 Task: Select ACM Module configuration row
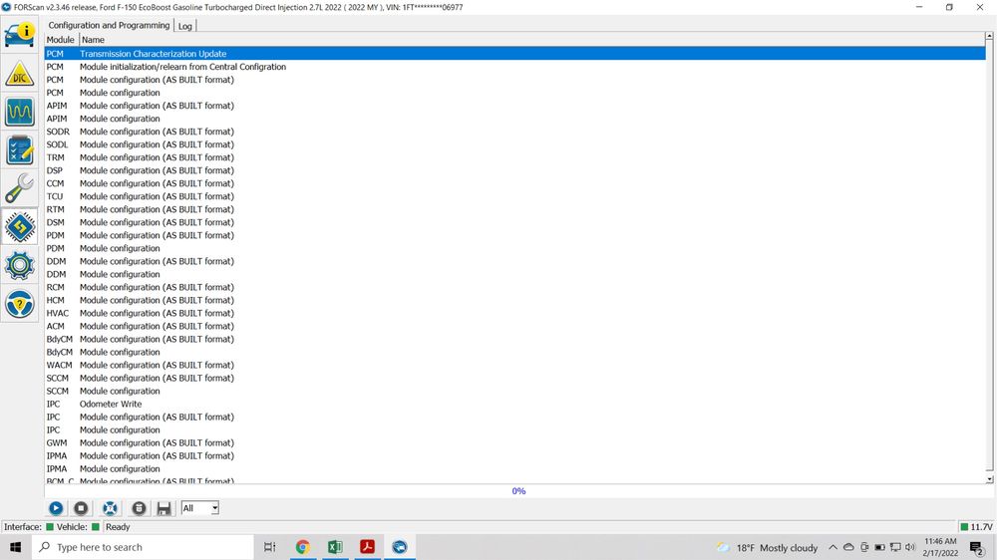coord(515,326)
